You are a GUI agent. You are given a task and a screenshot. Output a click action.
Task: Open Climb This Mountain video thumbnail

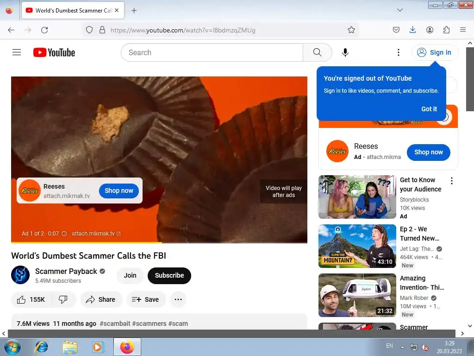(x=357, y=246)
